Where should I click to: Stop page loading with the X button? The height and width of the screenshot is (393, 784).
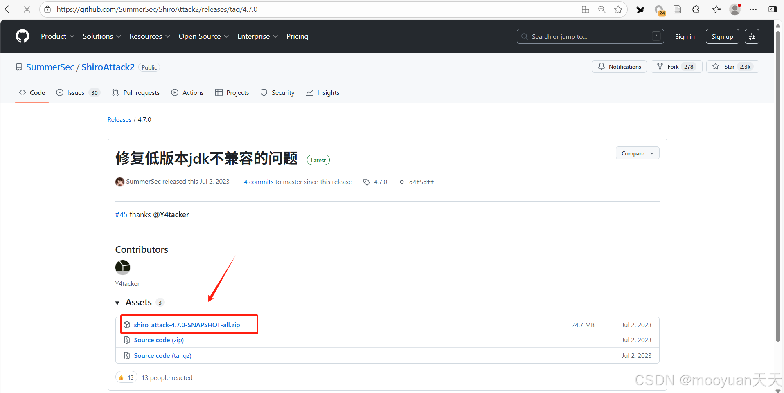[x=27, y=9]
